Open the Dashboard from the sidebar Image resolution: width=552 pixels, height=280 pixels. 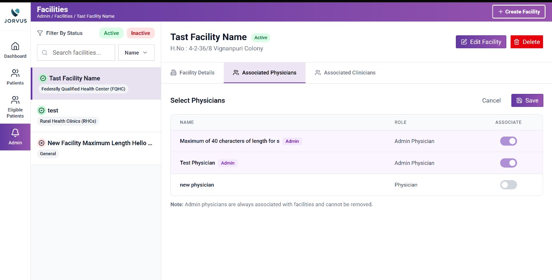click(x=15, y=50)
